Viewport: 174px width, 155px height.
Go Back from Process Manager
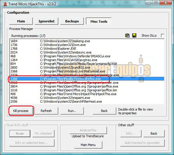[104, 111]
